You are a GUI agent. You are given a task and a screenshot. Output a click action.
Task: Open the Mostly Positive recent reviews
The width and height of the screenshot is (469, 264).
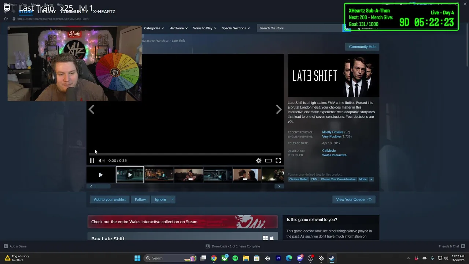[333, 132]
